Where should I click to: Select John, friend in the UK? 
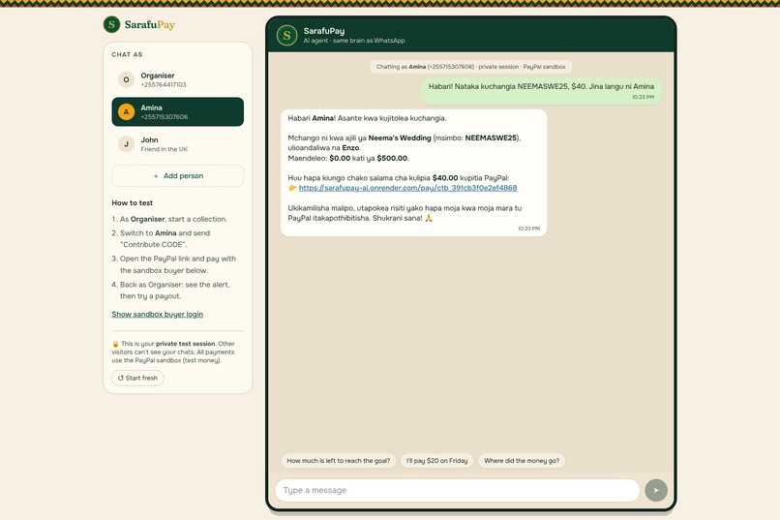178,144
